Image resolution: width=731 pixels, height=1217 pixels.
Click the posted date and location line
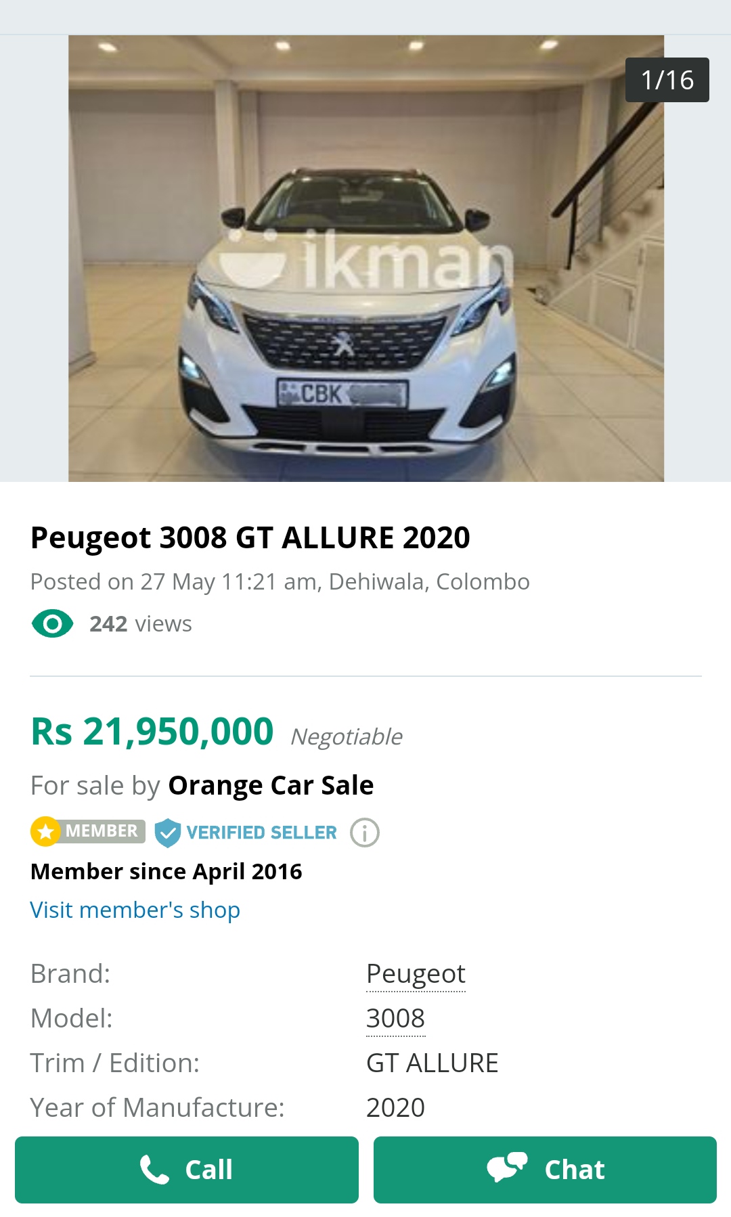tap(280, 582)
